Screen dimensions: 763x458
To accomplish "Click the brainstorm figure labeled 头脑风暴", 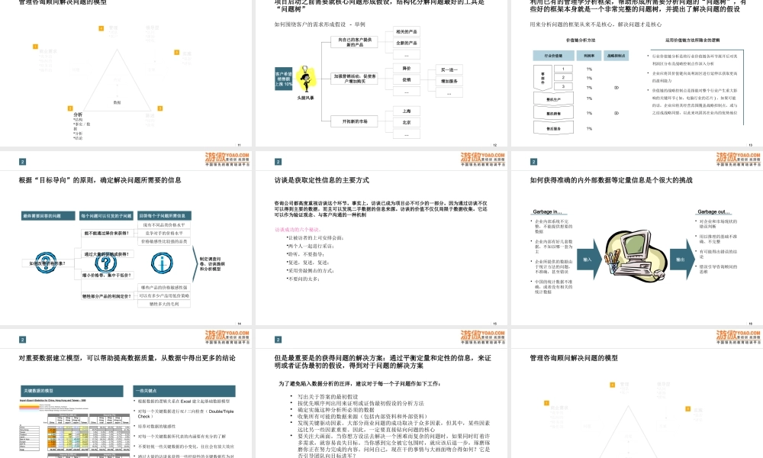I will (306, 79).
